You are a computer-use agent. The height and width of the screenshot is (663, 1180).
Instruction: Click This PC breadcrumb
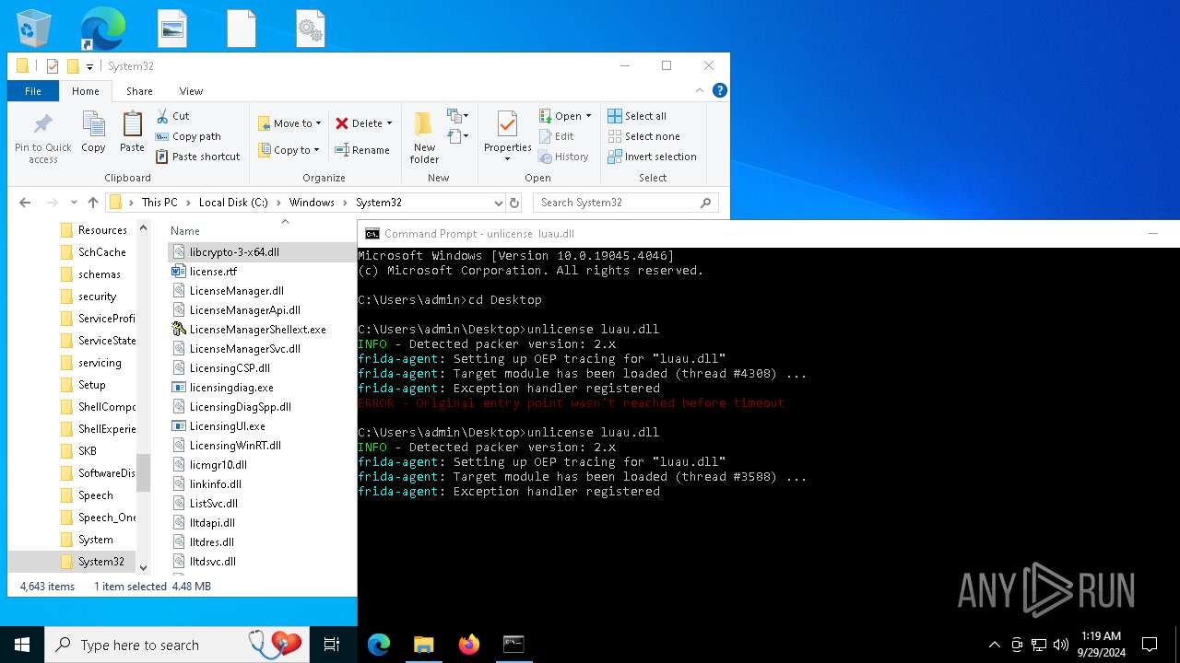[159, 203]
